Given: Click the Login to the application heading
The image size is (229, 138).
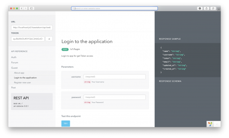Looking at the screenshot, I should pyautogui.click(x=87, y=42).
